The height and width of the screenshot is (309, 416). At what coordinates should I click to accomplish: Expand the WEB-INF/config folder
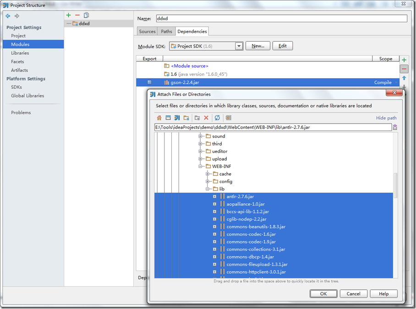coord(208,181)
